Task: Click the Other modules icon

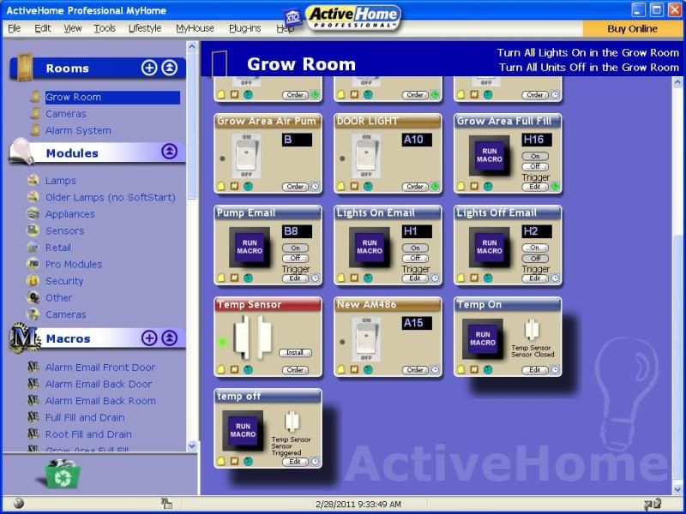Action: tap(33, 297)
